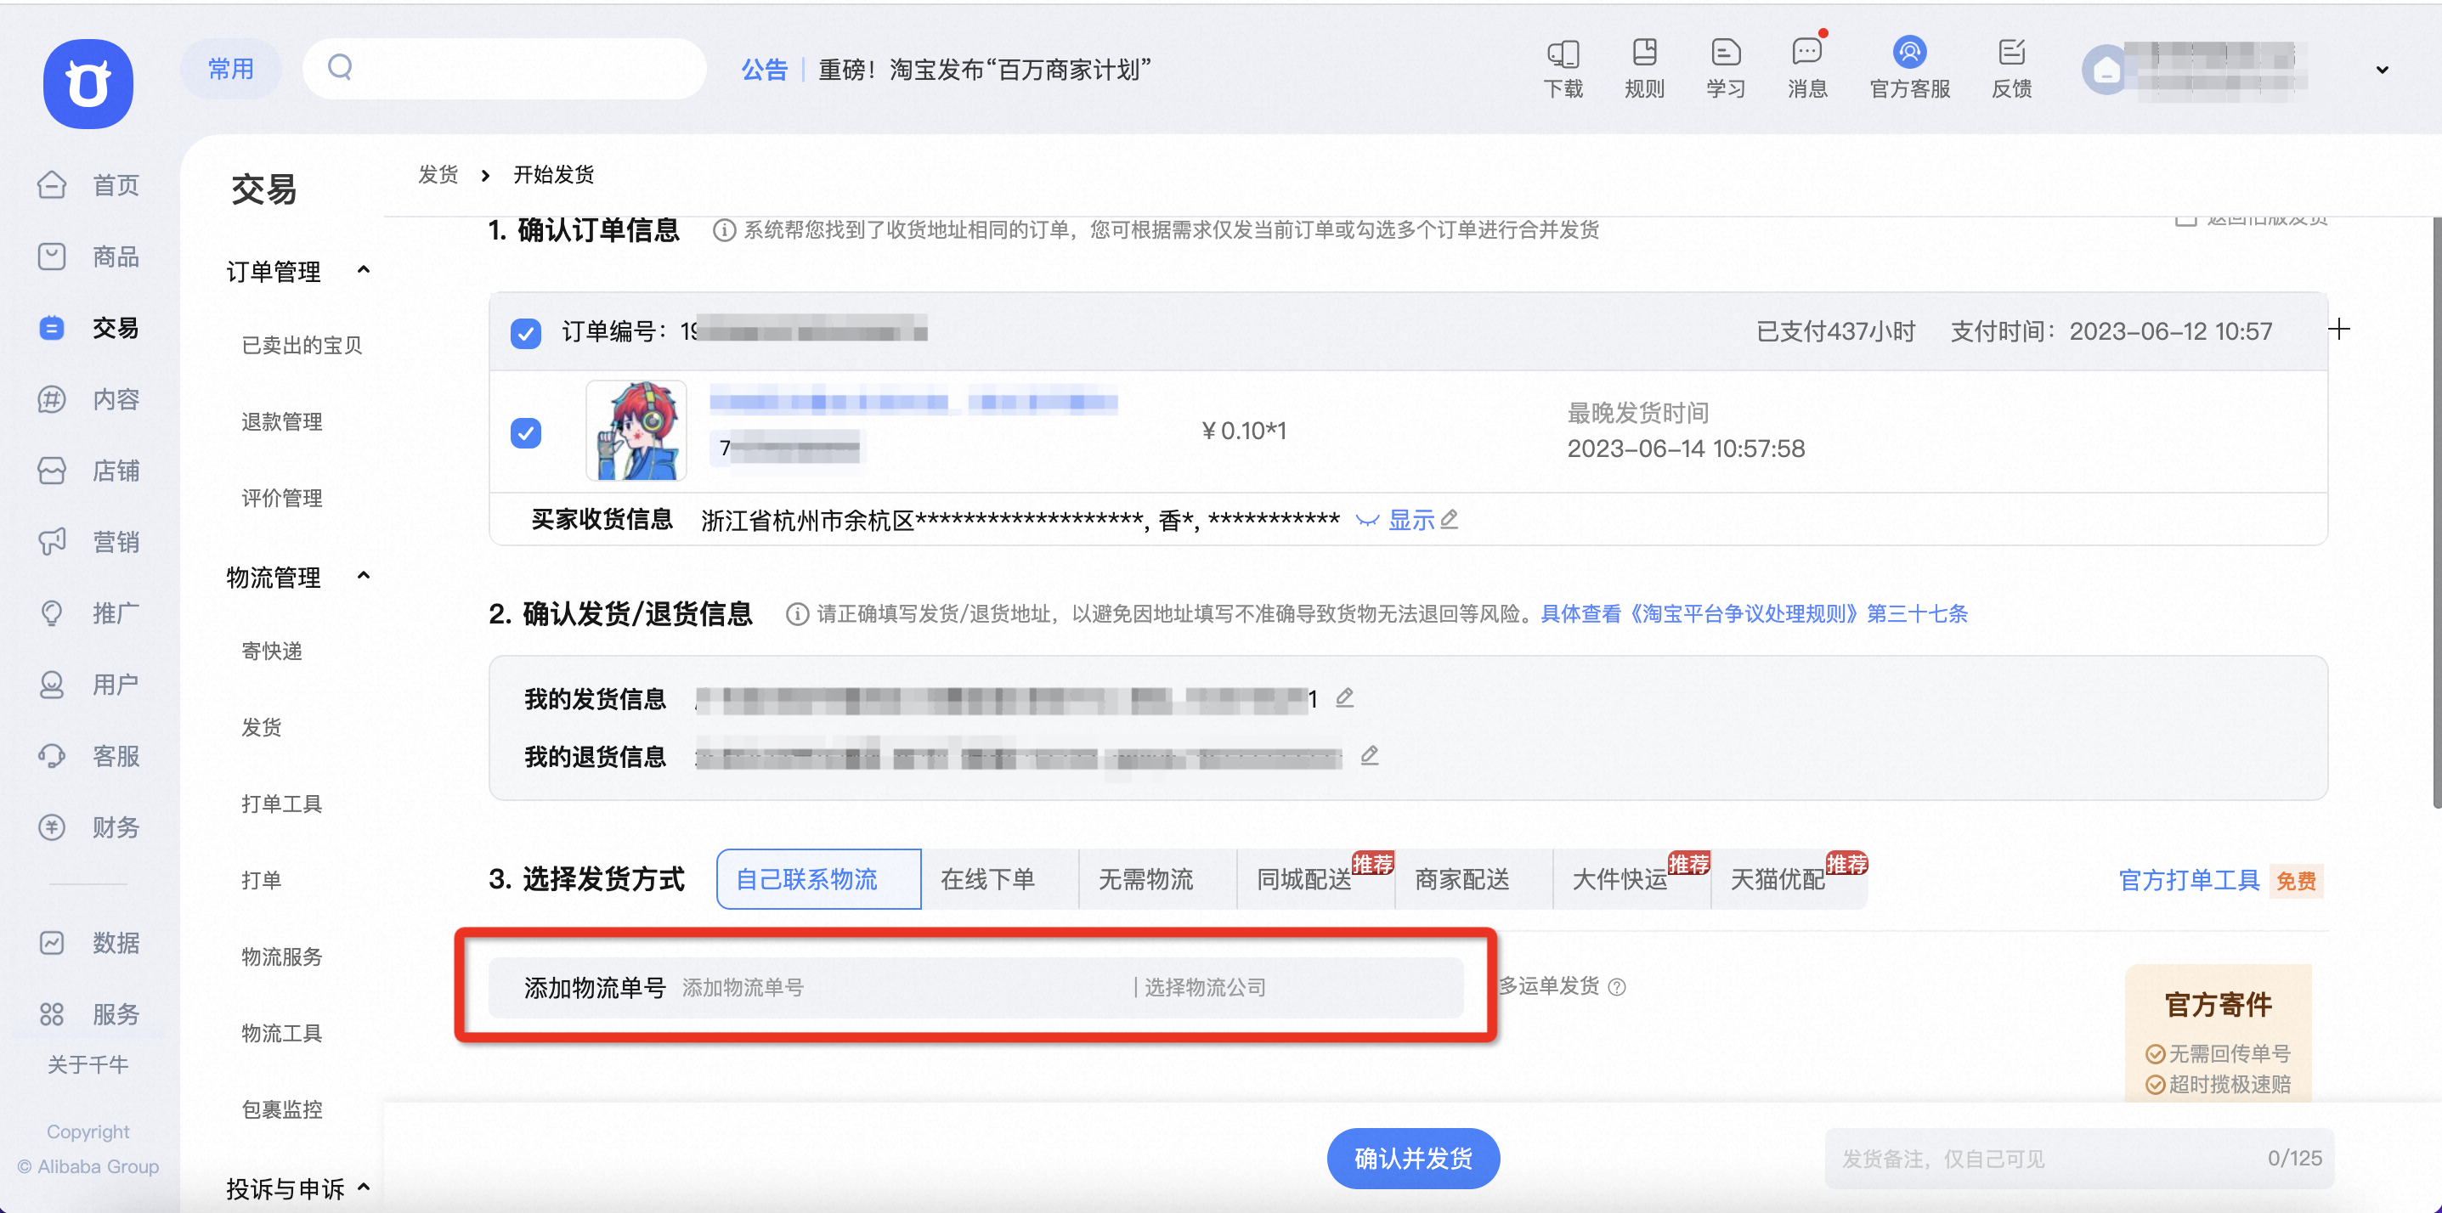Open 退款管理 menu item
Image resolution: width=2442 pixels, height=1213 pixels.
tap(281, 421)
